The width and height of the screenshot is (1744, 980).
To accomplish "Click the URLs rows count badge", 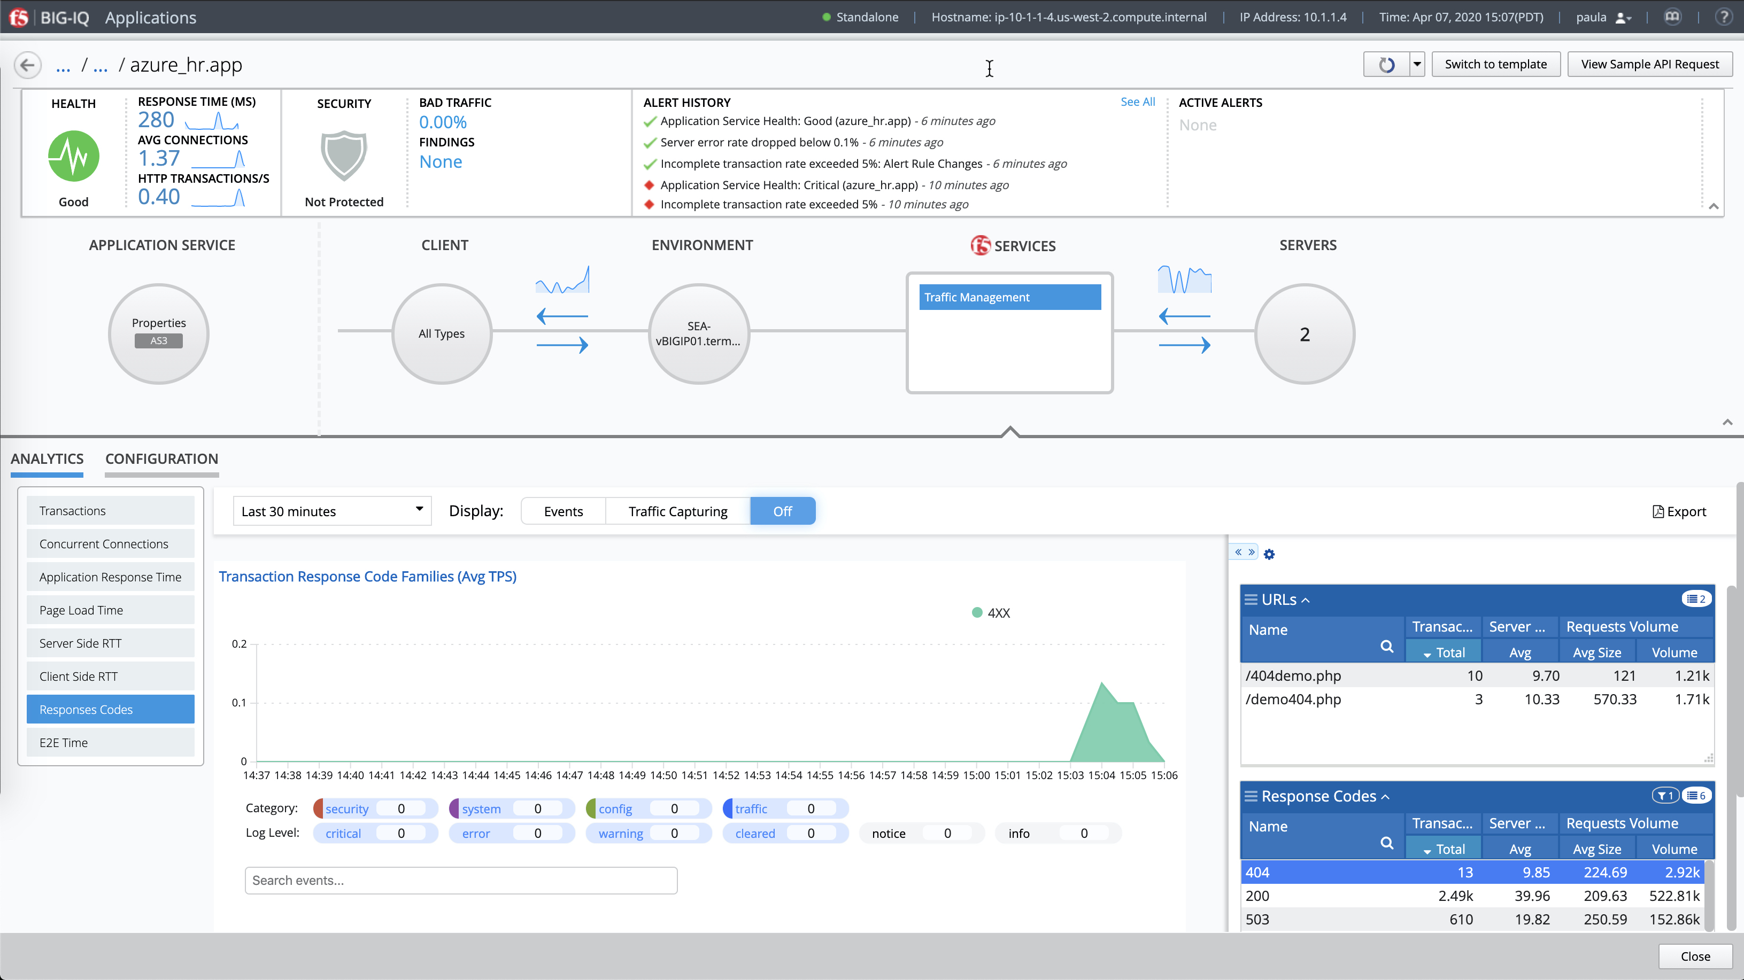I will 1696,599.
